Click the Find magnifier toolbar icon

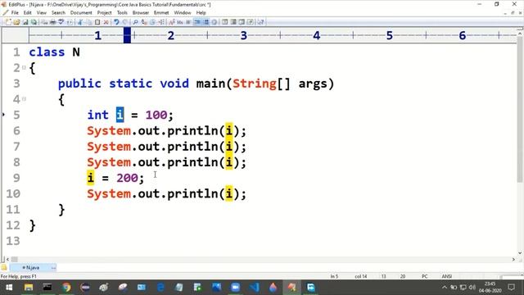pyautogui.click(x=135, y=22)
